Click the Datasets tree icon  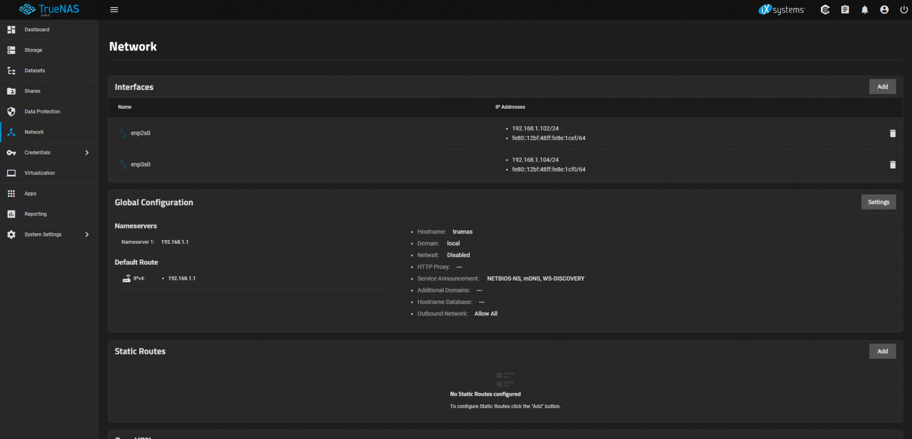point(11,71)
